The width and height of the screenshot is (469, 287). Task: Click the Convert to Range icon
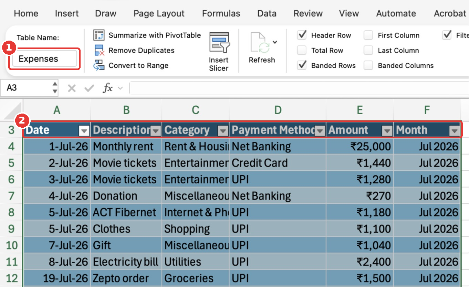click(99, 65)
